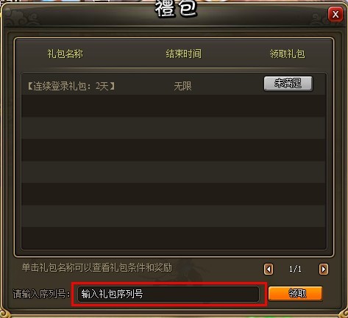Focus the 输入礼包序列号 serial number field
The width and height of the screenshot is (348, 318).
point(168,294)
